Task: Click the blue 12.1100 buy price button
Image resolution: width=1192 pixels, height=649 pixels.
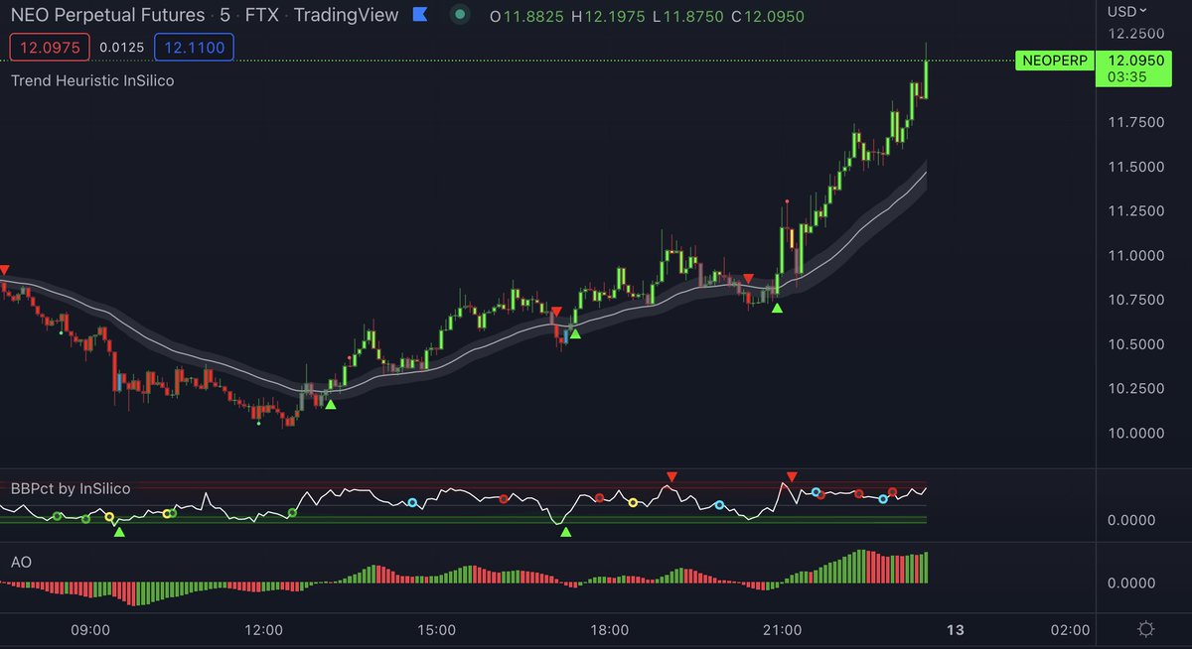Action: pyautogui.click(x=194, y=47)
